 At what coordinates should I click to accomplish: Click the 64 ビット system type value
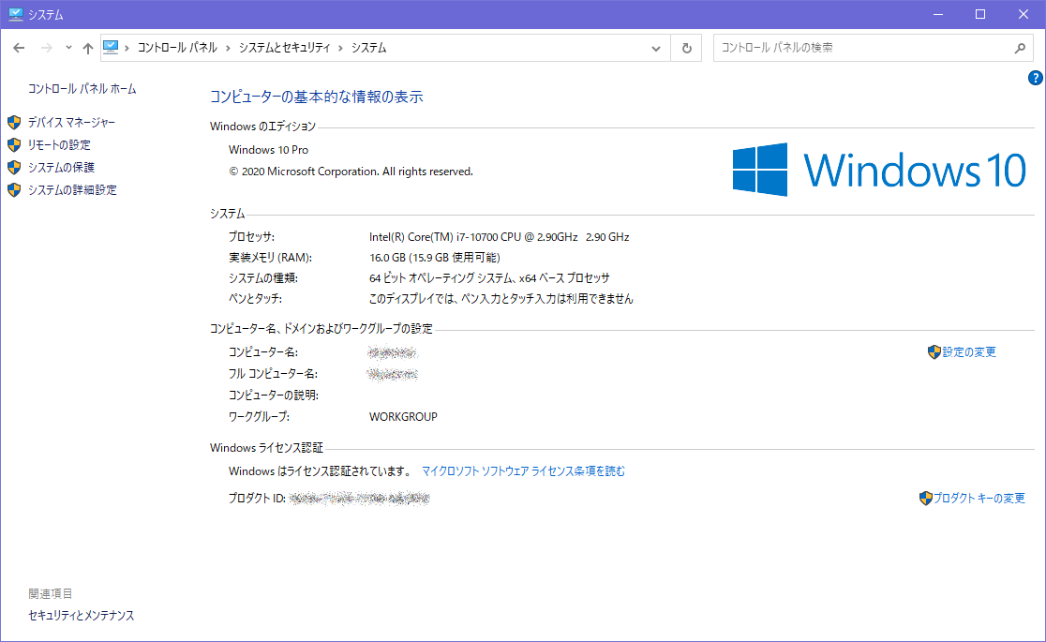[x=489, y=278]
